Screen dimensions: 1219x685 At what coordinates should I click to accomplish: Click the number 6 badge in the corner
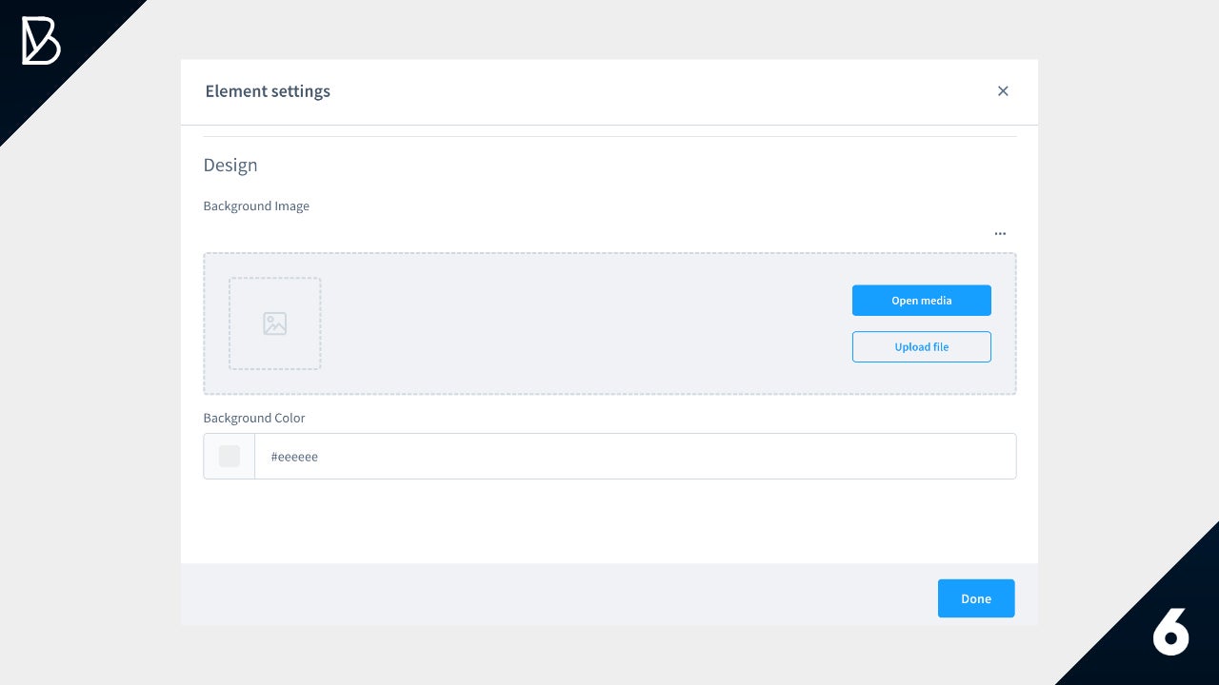[1170, 630]
